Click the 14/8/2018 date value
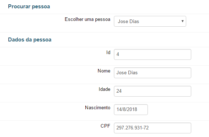This screenshot has width=209, height=137. (127, 109)
